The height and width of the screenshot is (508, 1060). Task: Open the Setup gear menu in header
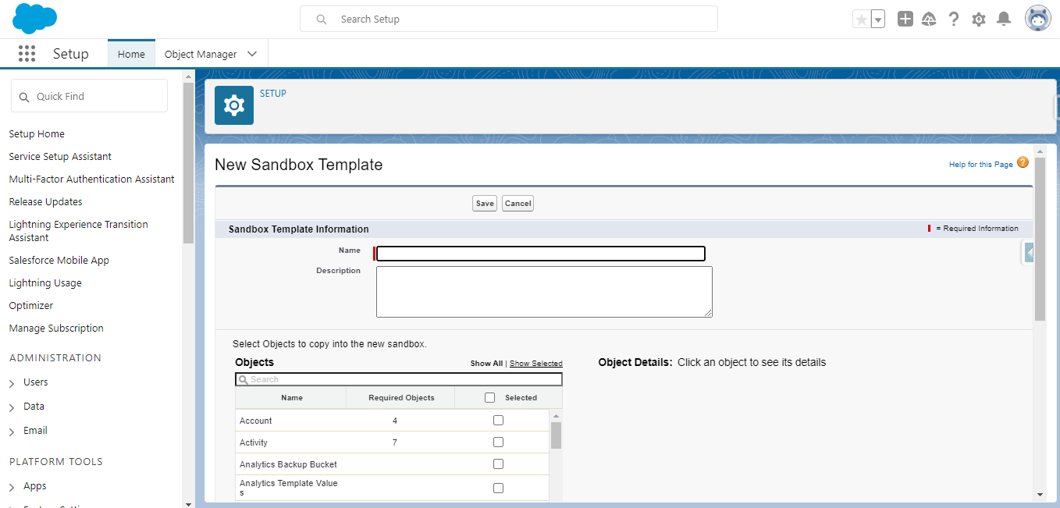pos(979,20)
